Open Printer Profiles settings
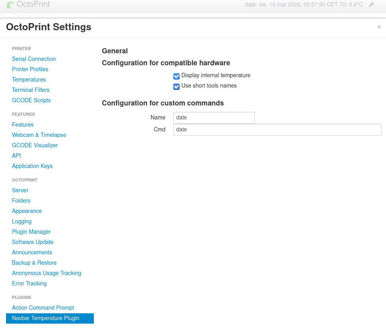This screenshot has width=386, height=332. [x=30, y=69]
